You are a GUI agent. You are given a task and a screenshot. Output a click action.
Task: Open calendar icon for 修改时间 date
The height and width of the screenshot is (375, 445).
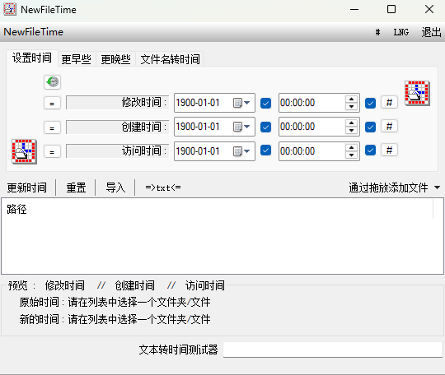pos(237,103)
